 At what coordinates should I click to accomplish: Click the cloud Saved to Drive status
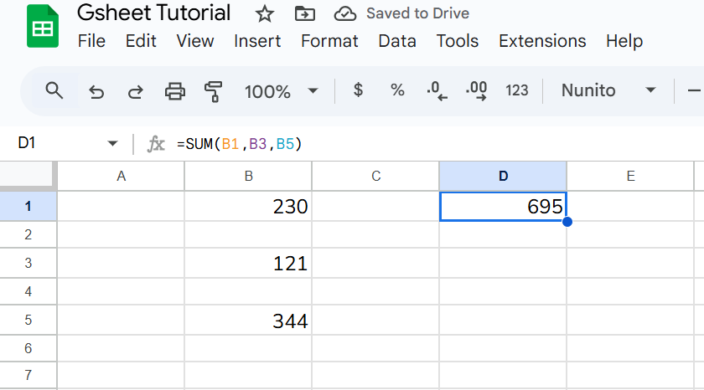(402, 13)
